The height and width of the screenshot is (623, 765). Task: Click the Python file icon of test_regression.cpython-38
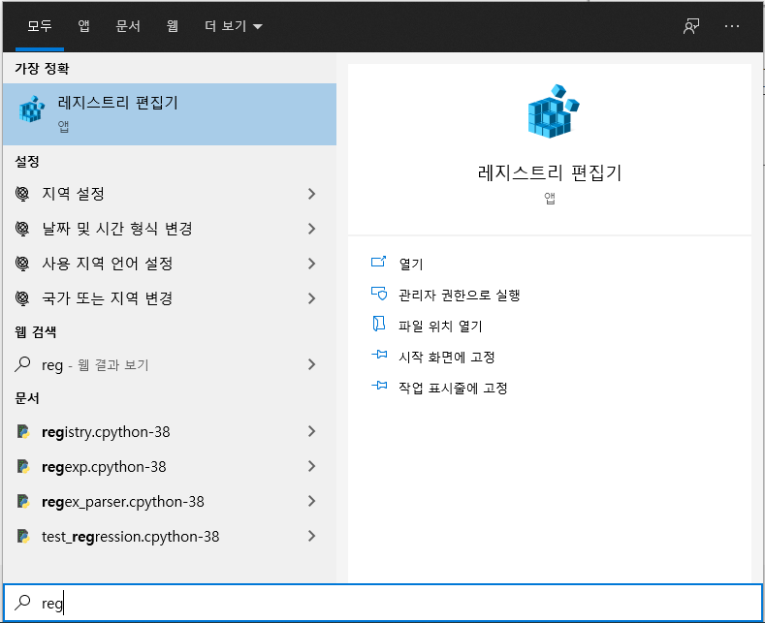pos(23,536)
